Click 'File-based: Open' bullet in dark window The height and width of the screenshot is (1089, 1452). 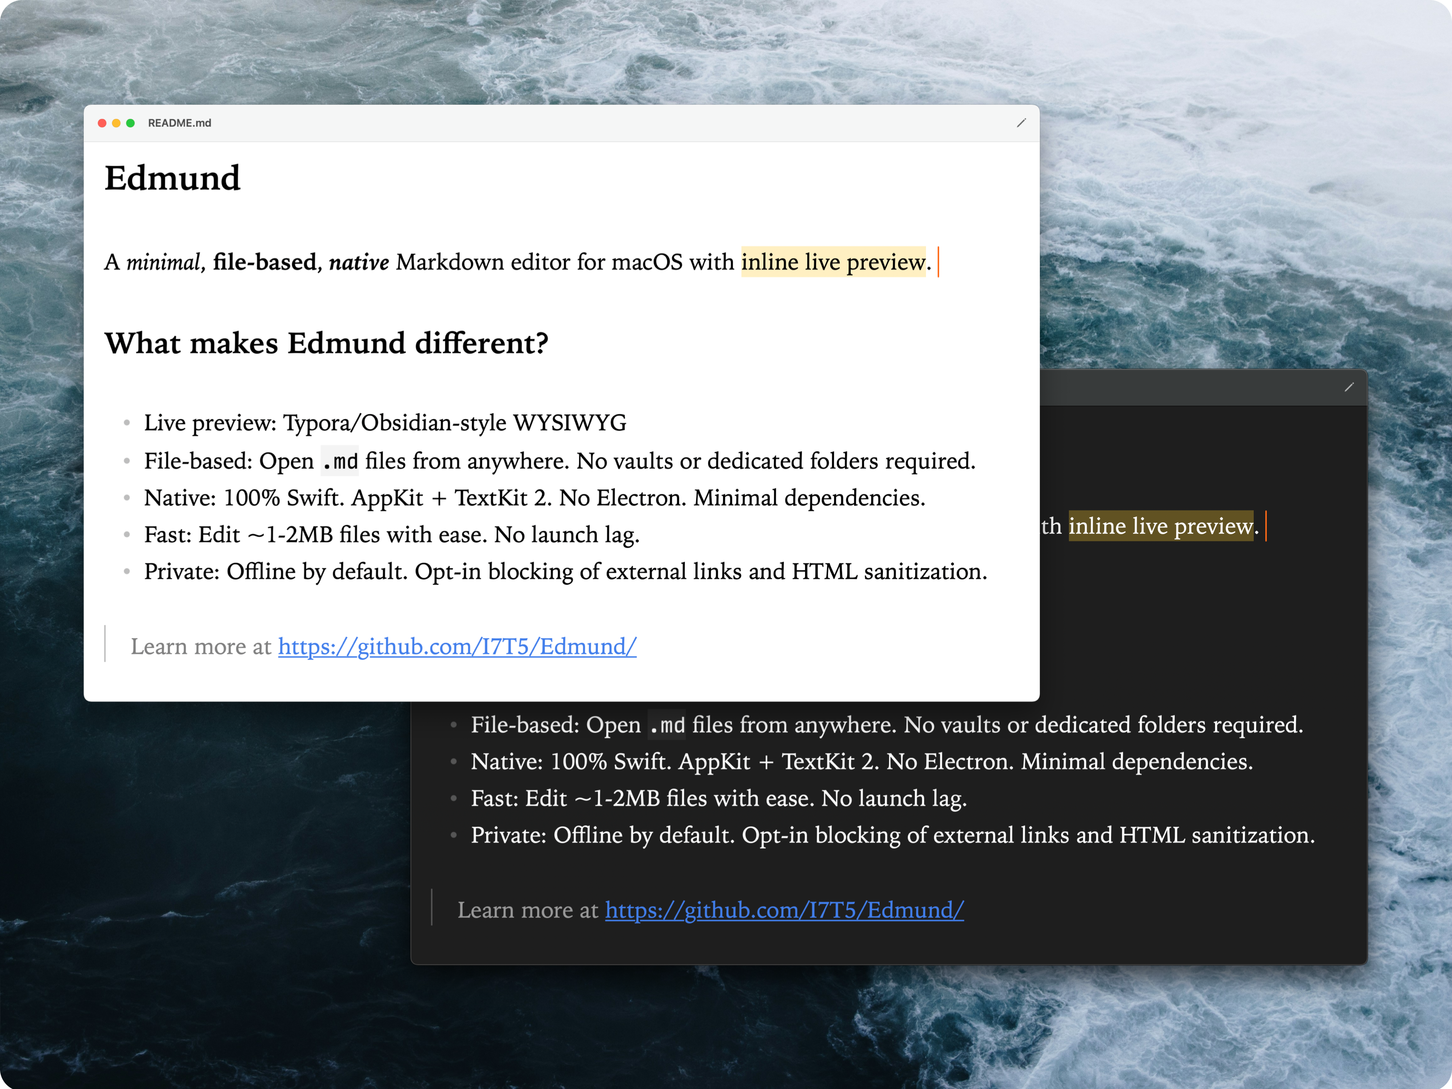coord(887,725)
